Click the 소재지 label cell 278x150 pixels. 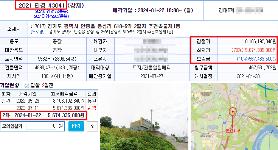[x=14, y=29]
